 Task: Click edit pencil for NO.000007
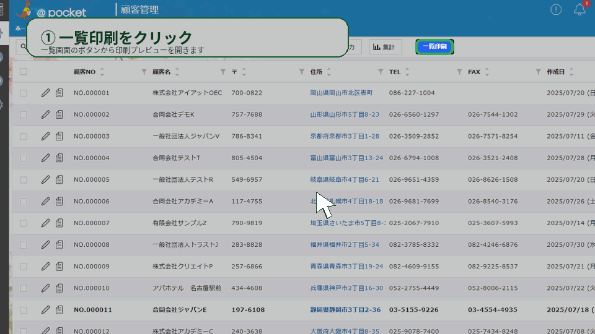point(45,223)
